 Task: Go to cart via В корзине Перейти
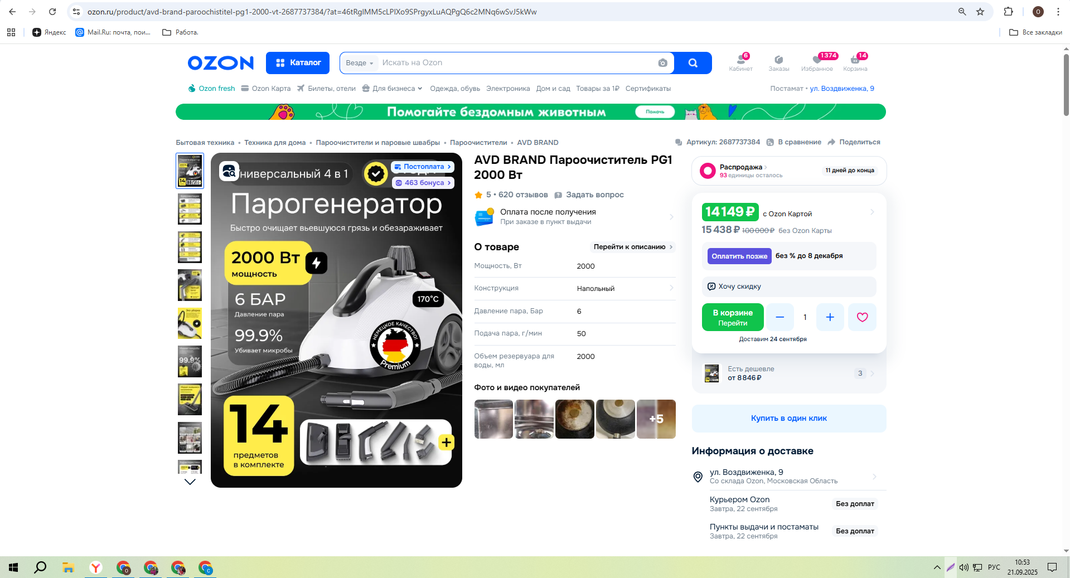point(733,317)
